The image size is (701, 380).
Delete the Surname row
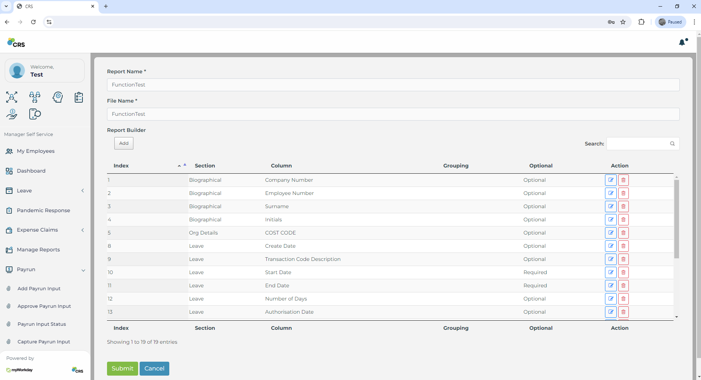pyautogui.click(x=623, y=206)
